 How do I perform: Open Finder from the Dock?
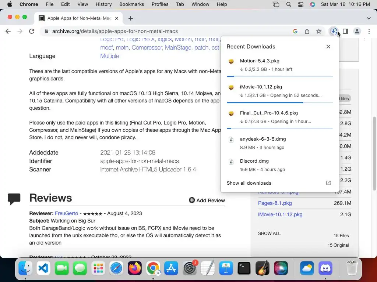coord(25,268)
